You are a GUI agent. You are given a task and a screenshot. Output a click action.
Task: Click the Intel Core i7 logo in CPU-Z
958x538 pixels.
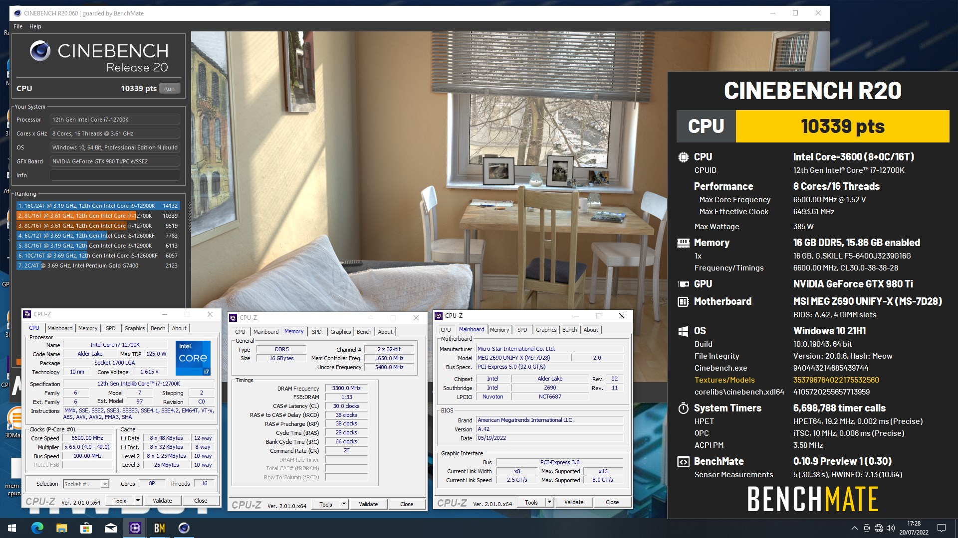tap(193, 358)
